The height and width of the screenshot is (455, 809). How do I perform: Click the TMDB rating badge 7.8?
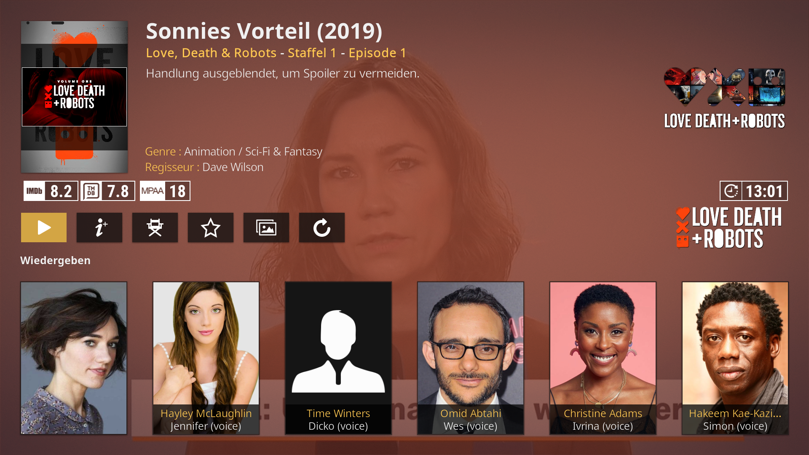pos(108,191)
